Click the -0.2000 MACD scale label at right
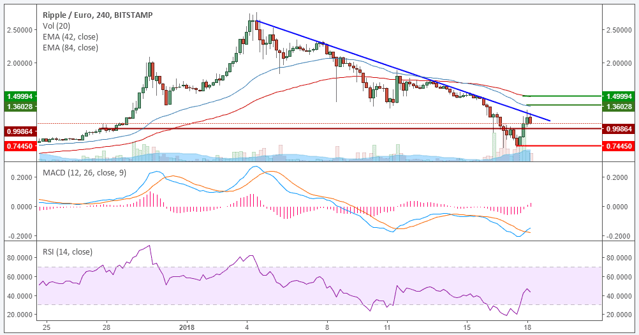Viewport: 639px width, 335px height. click(x=617, y=236)
